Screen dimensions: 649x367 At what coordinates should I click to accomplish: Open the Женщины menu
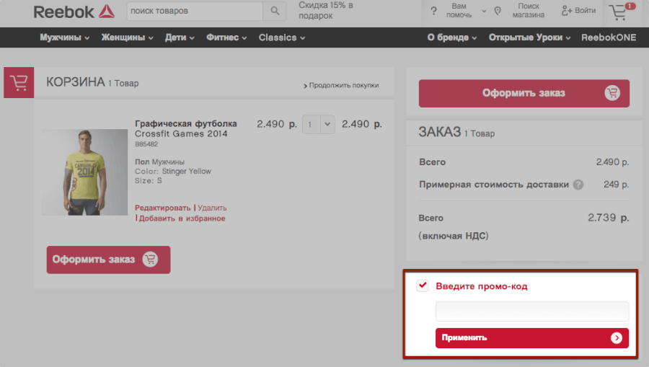point(128,37)
